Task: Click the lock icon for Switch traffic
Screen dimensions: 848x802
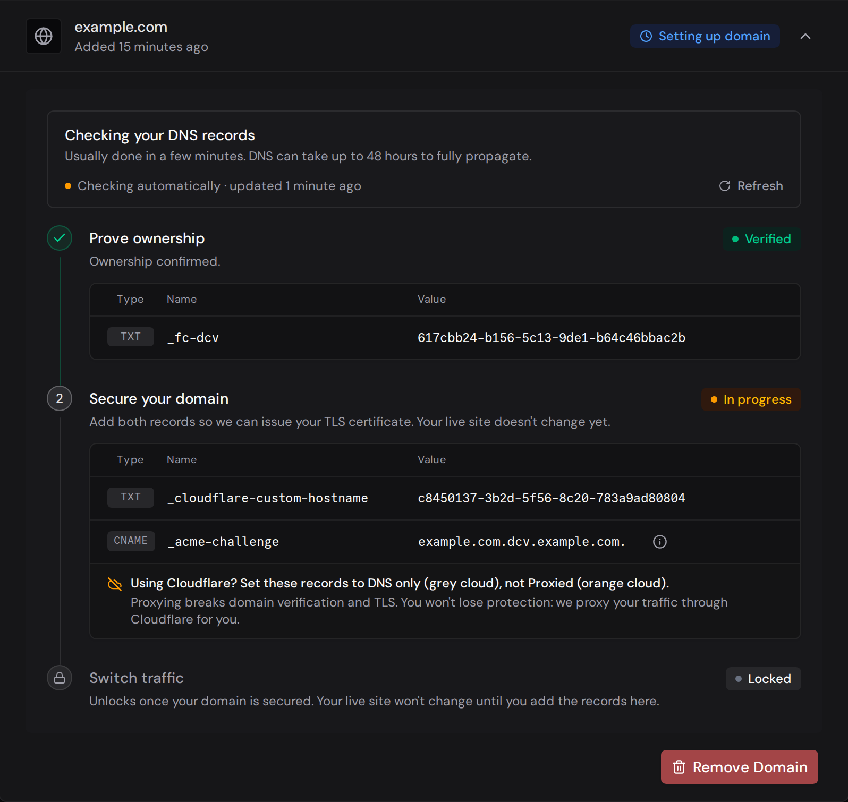Action: click(x=60, y=678)
